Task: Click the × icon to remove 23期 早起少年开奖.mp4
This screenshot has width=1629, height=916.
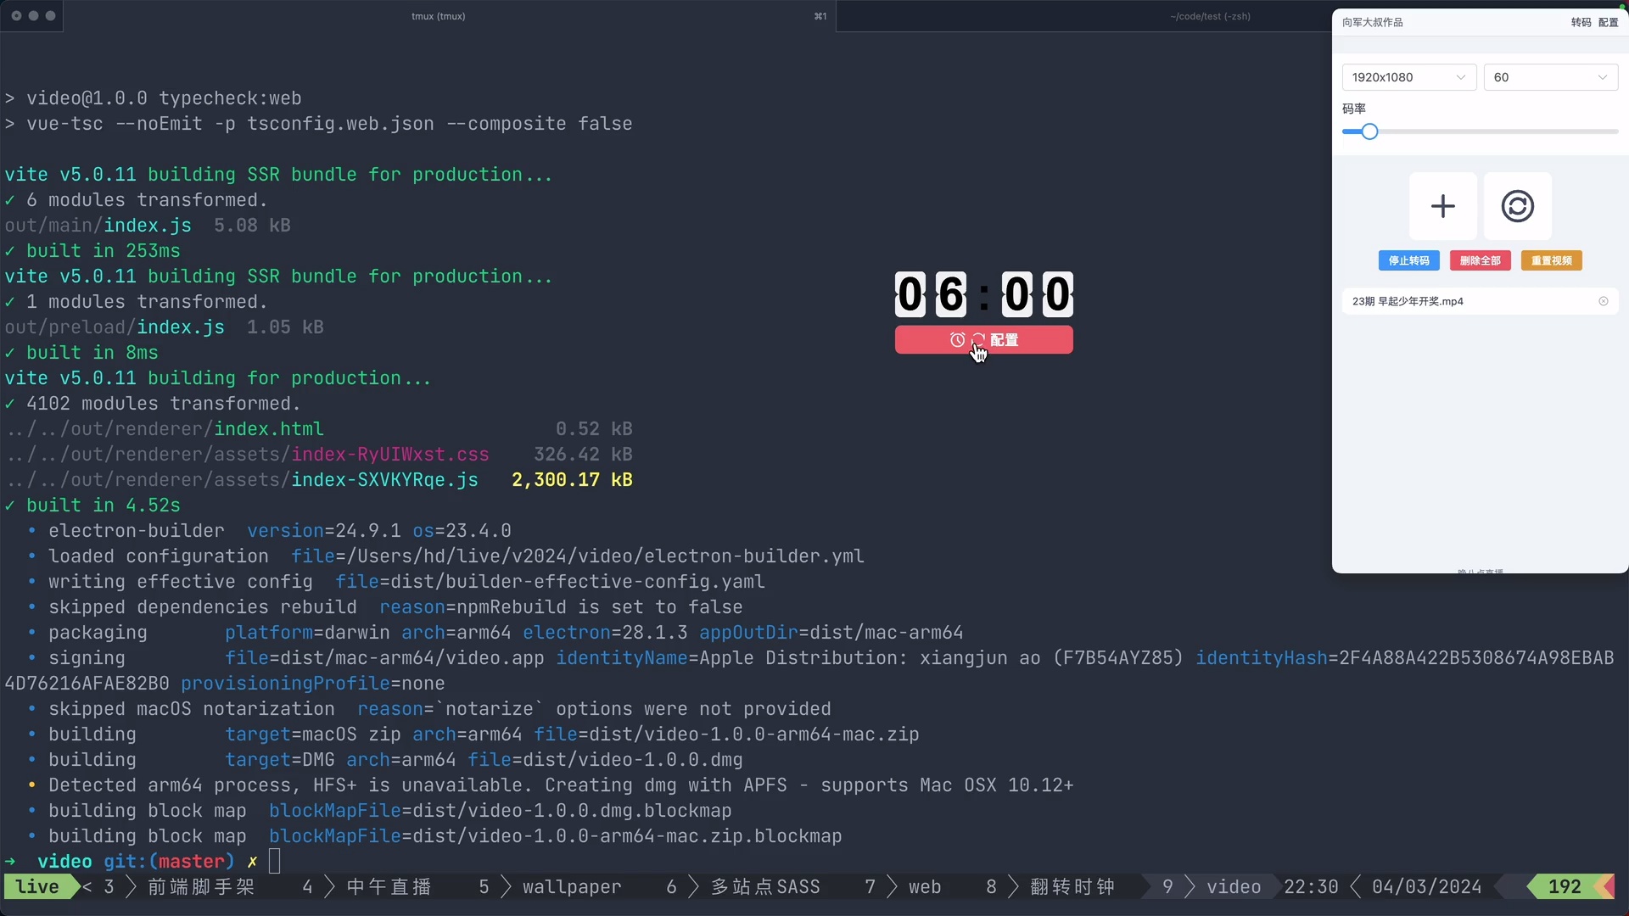Action: click(x=1604, y=301)
